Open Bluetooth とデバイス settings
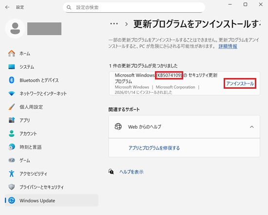 (52, 80)
